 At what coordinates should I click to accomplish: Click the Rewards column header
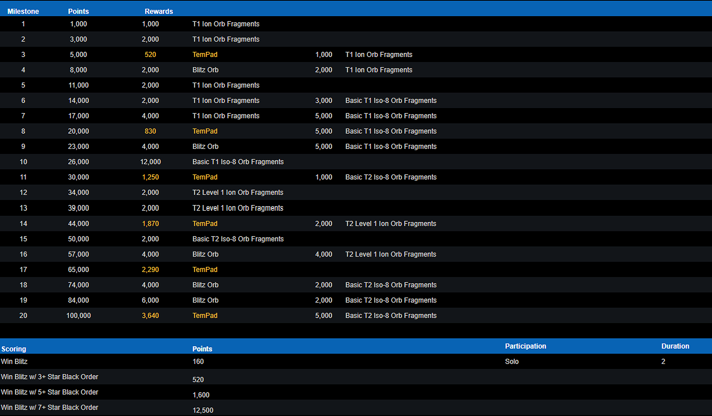159,11
